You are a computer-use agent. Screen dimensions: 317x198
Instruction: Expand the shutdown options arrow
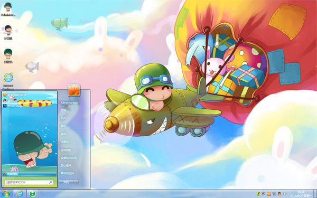pyautogui.click(x=76, y=182)
